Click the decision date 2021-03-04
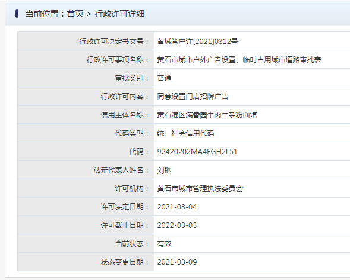This screenshot has width=350, height=280. [x=177, y=207]
